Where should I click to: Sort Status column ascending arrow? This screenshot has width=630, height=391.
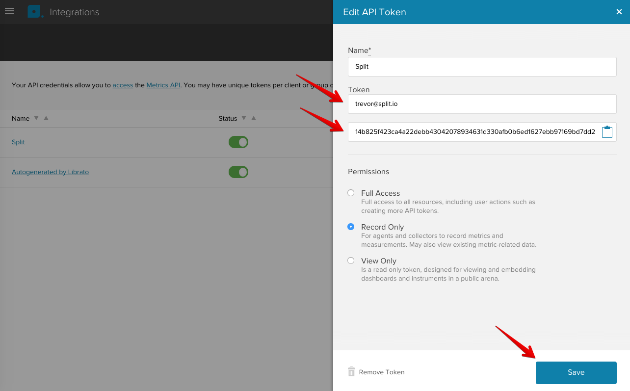[x=254, y=118]
